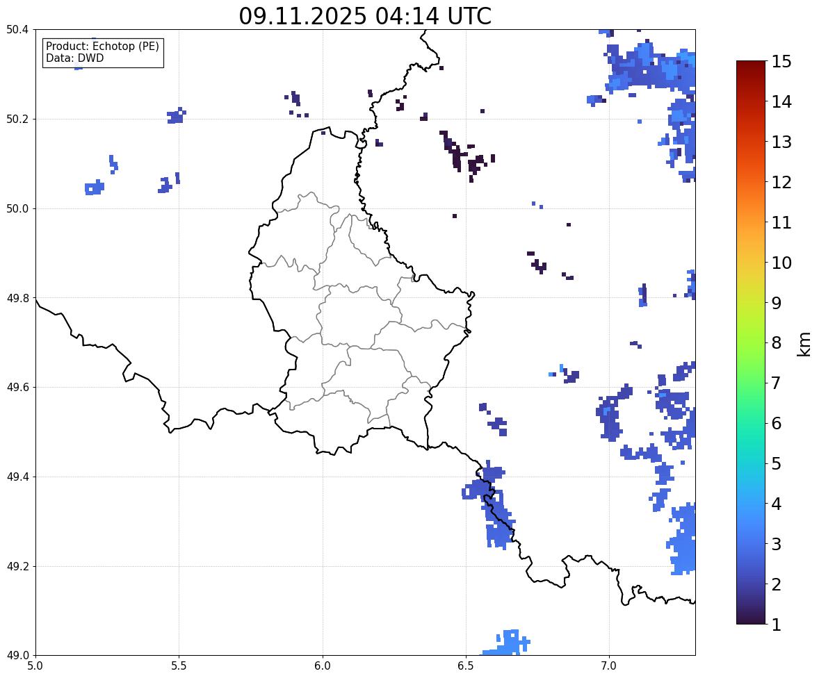Click latitude axis label 49.6
The image size is (819, 678).
(17, 387)
